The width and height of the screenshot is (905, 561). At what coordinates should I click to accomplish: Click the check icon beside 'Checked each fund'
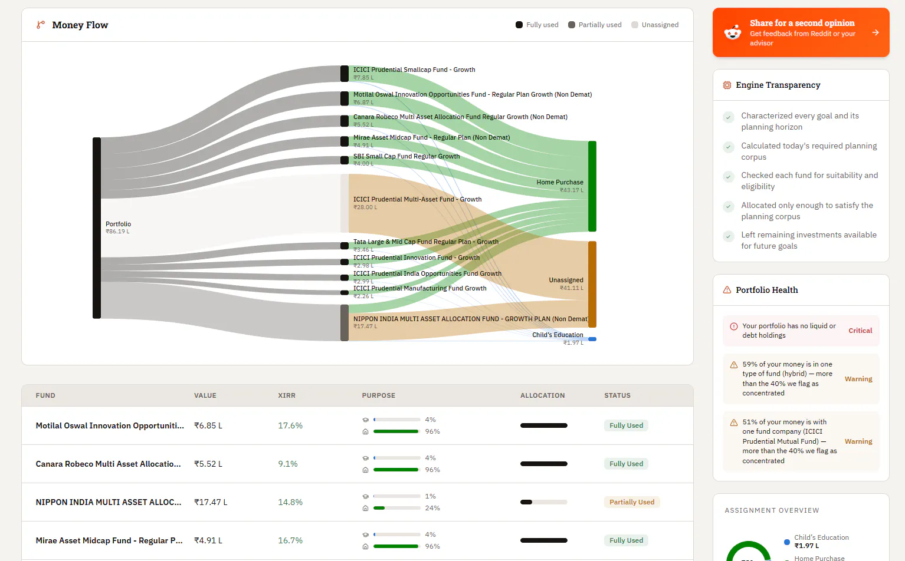coord(729,176)
